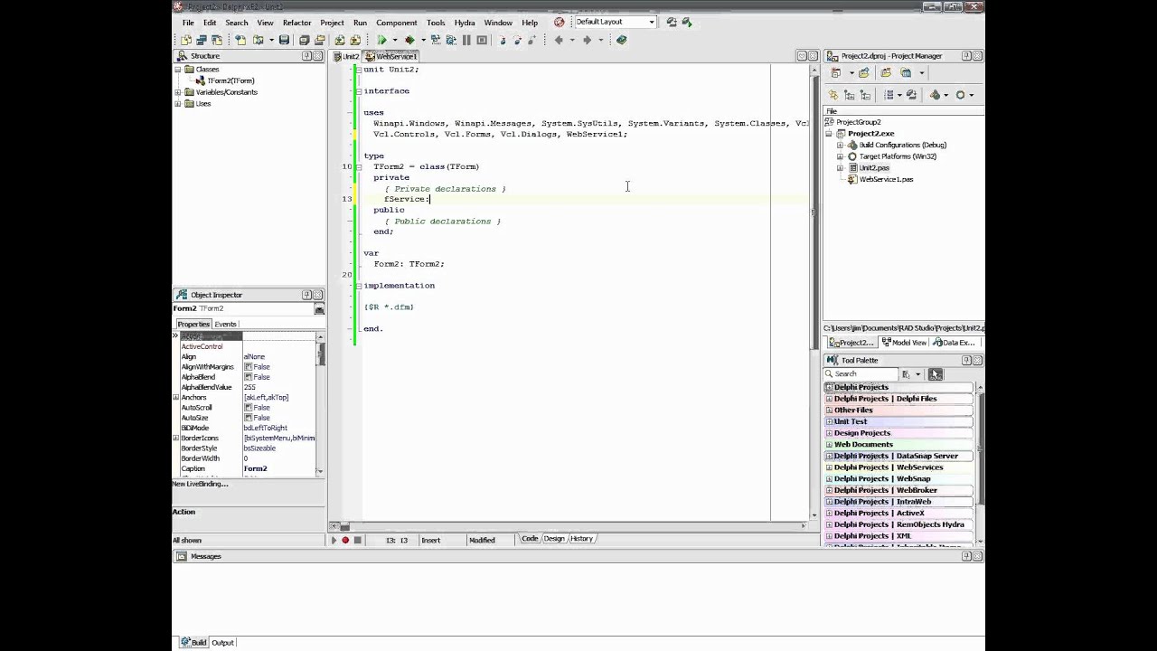Click the Save All toolbar icon
Screen dimensions: 1157x651
click(305, 40)
